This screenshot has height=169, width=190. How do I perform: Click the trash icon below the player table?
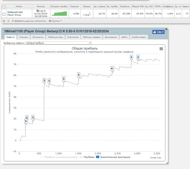[4, 21]
